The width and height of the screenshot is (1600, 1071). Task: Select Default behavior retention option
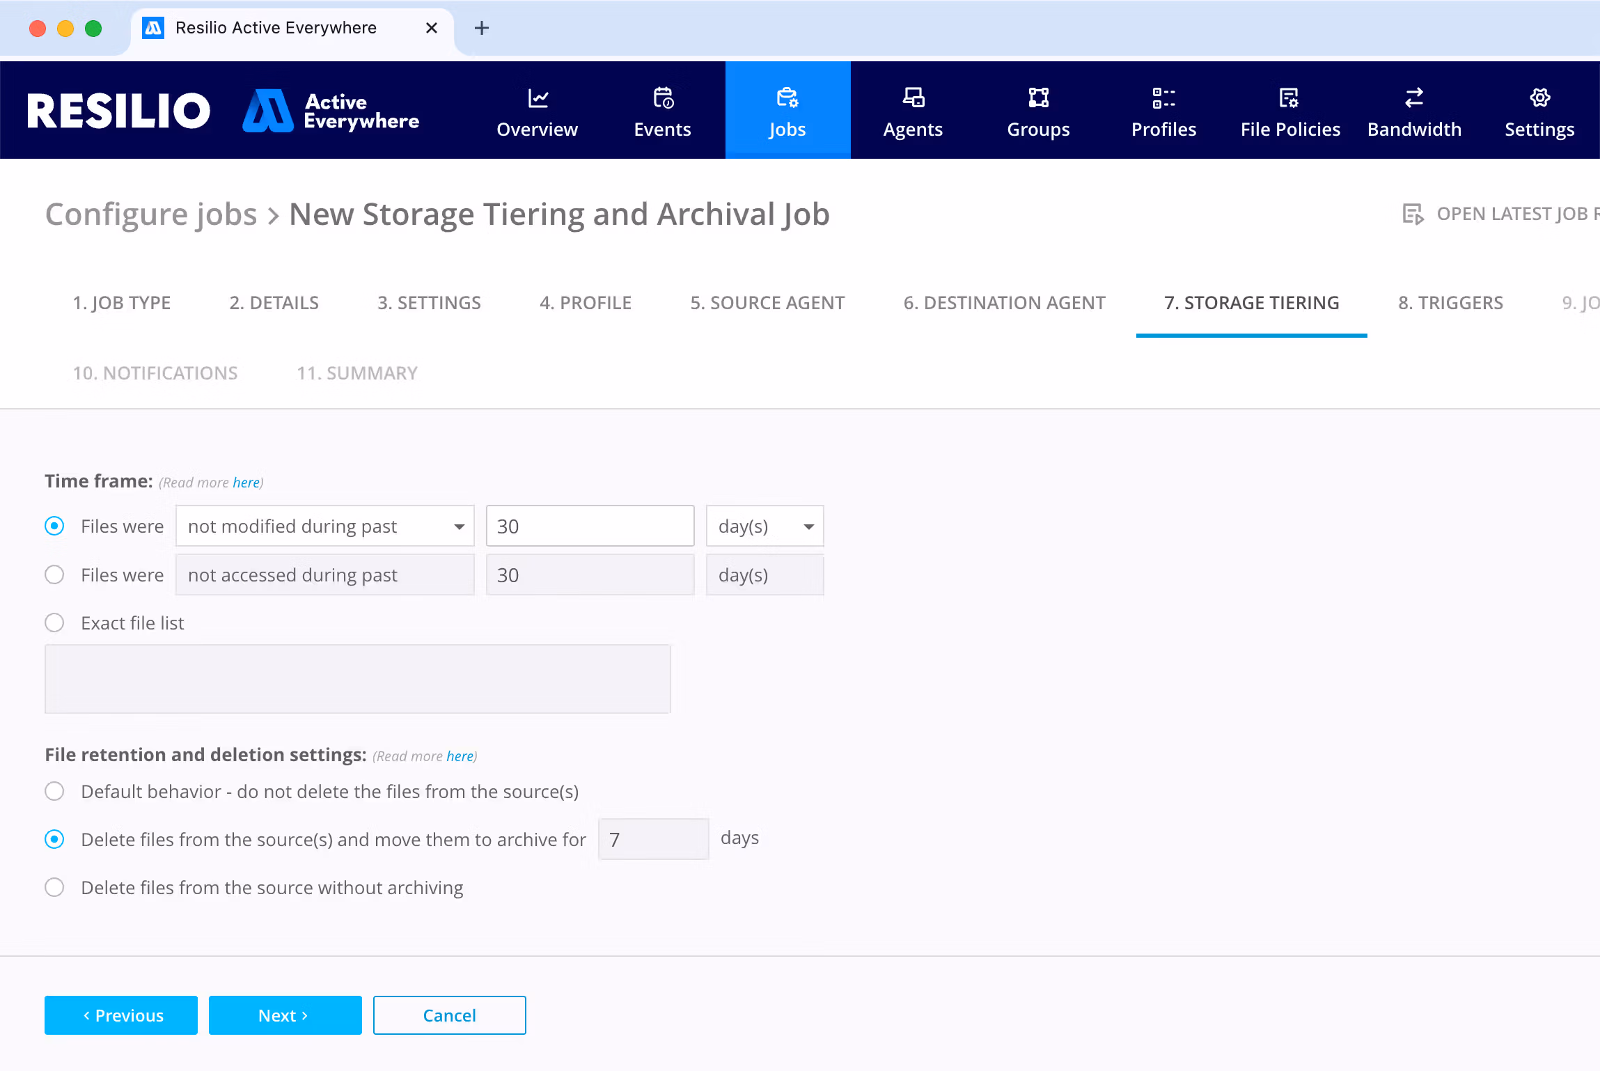pos(54,791)
